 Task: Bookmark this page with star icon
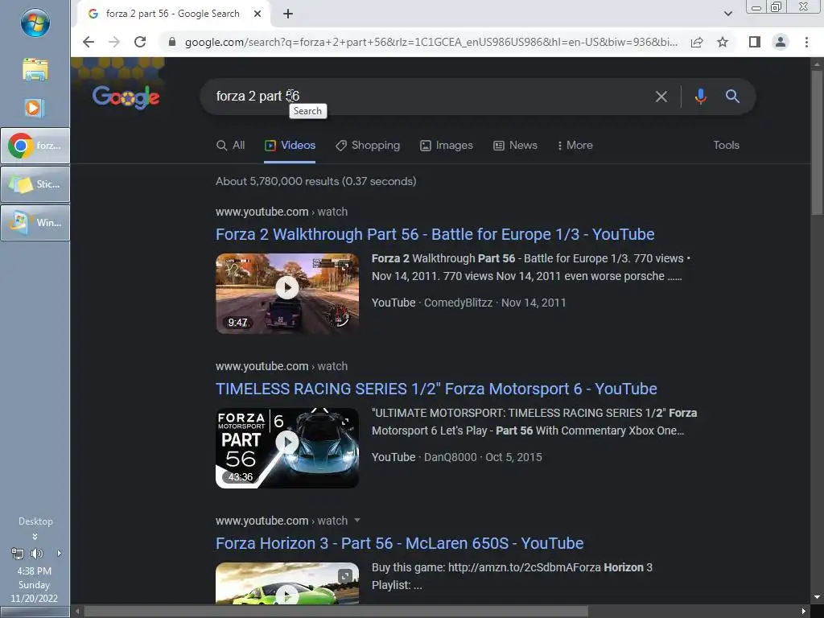click(x=723, y=42)
